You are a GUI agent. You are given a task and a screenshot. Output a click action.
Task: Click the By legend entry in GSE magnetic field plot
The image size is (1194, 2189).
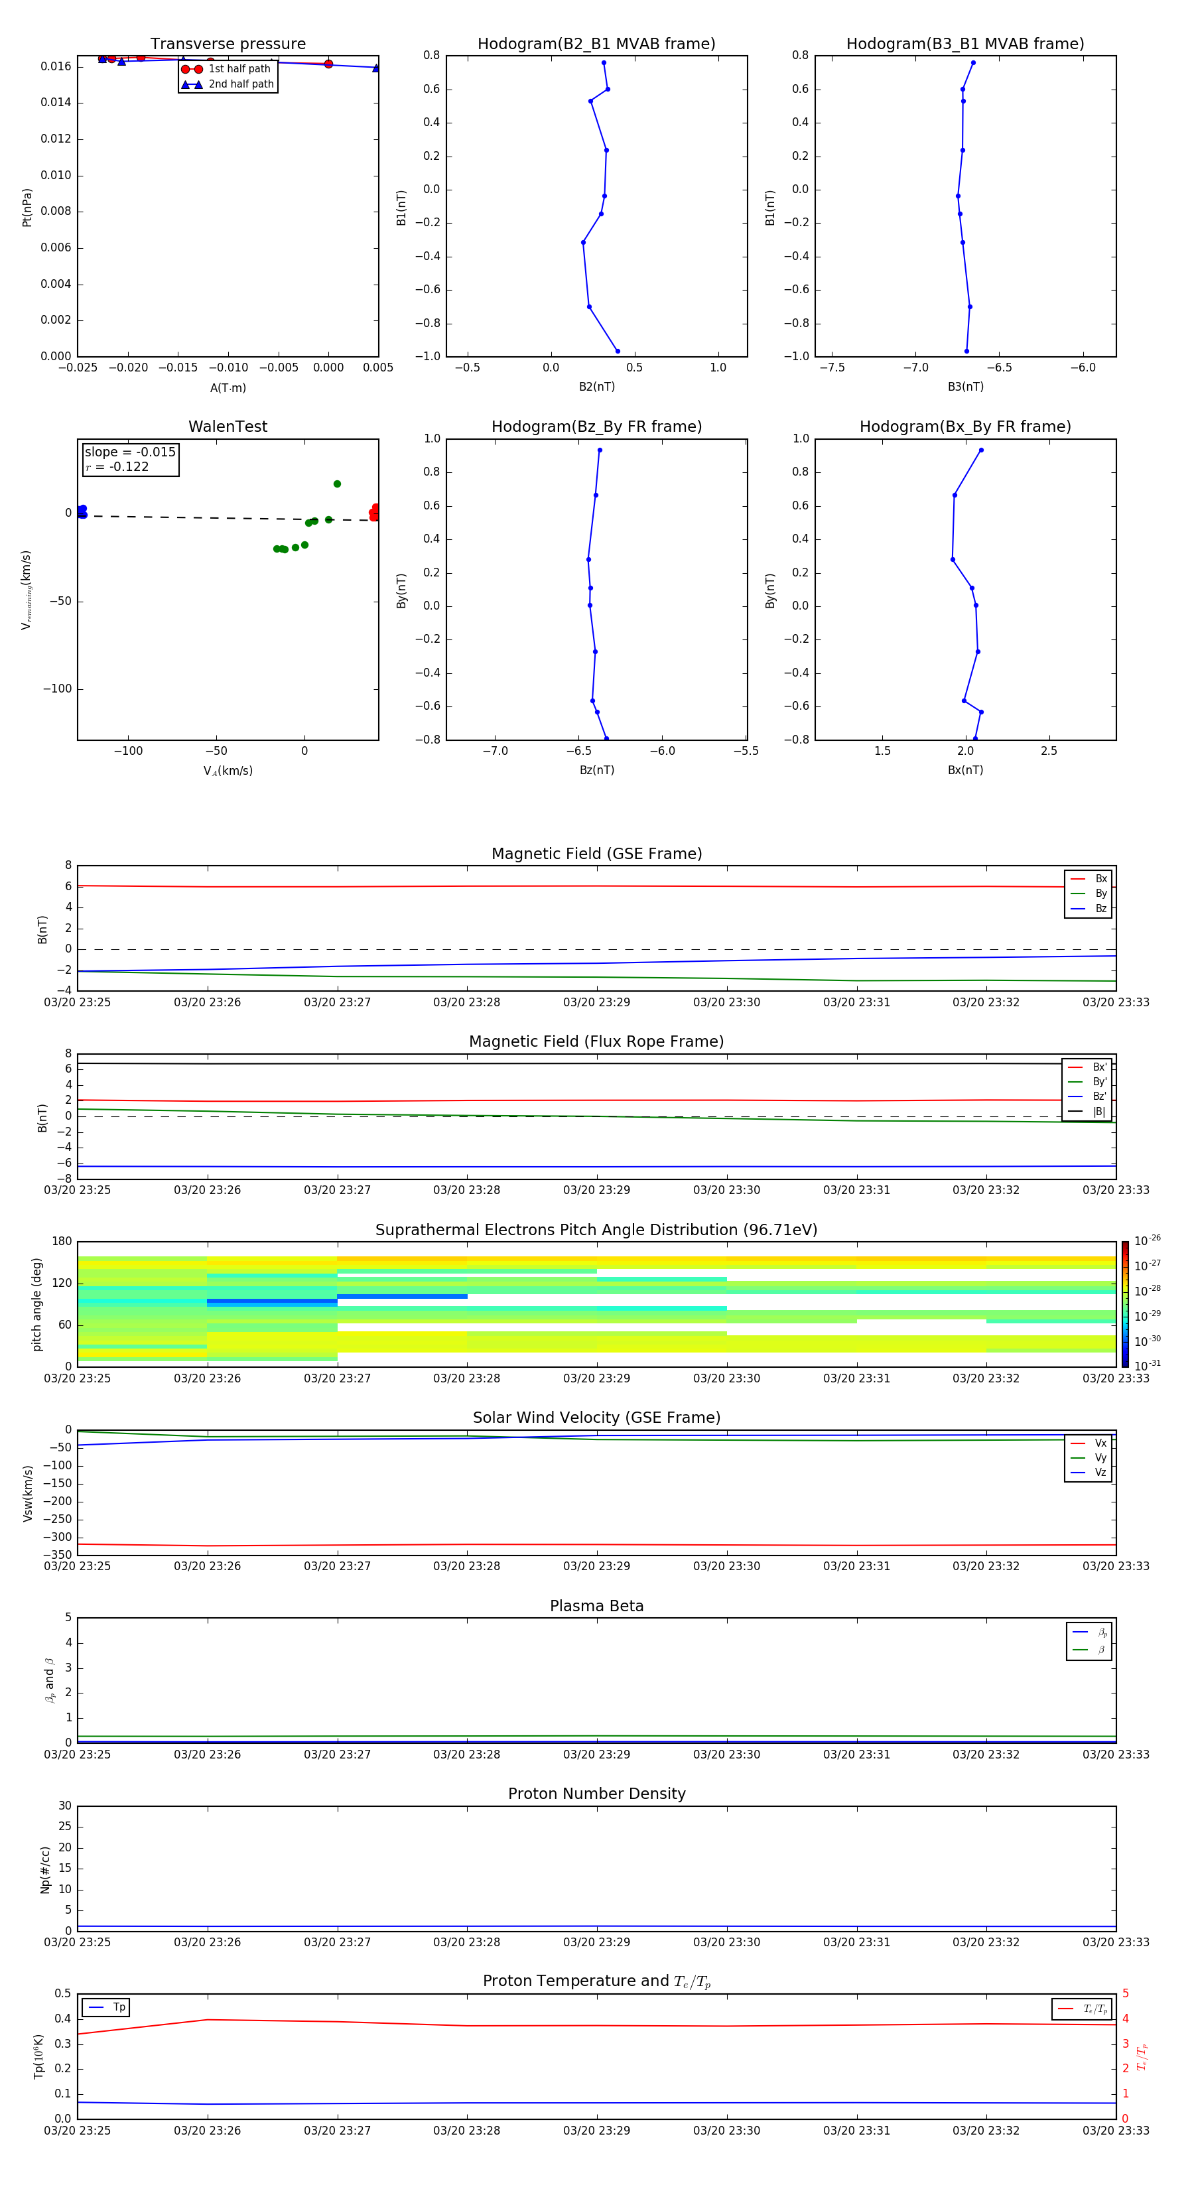click(x=1089, y=894)
